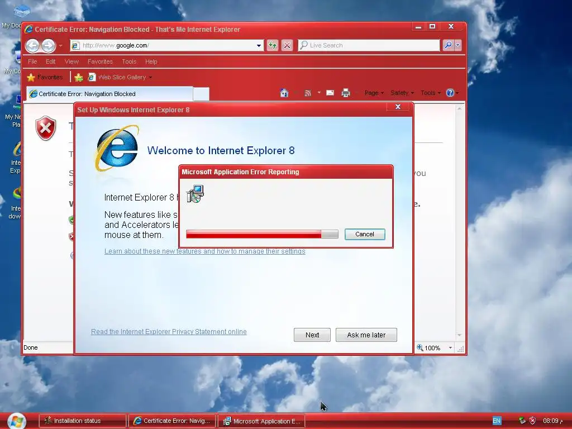
Task: Click the red security shield tray icon
Action: [x=532, y=421]
